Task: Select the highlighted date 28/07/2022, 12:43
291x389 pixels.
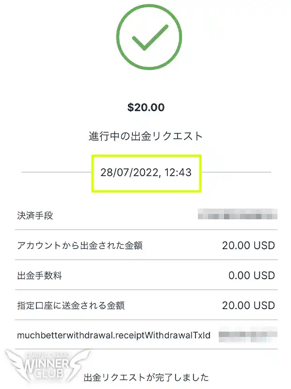Action: click(x=146, y=173)
